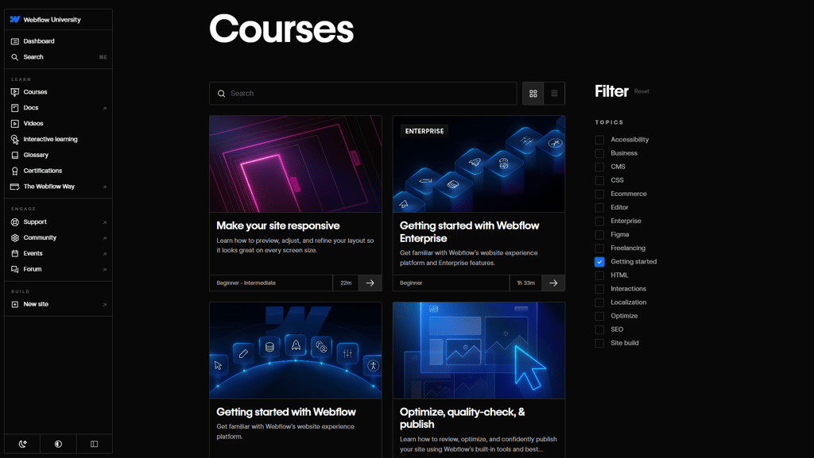Click Getting started with Webflow thumbnail
This screenshot has width=814, height=458.
pos(296,350)
